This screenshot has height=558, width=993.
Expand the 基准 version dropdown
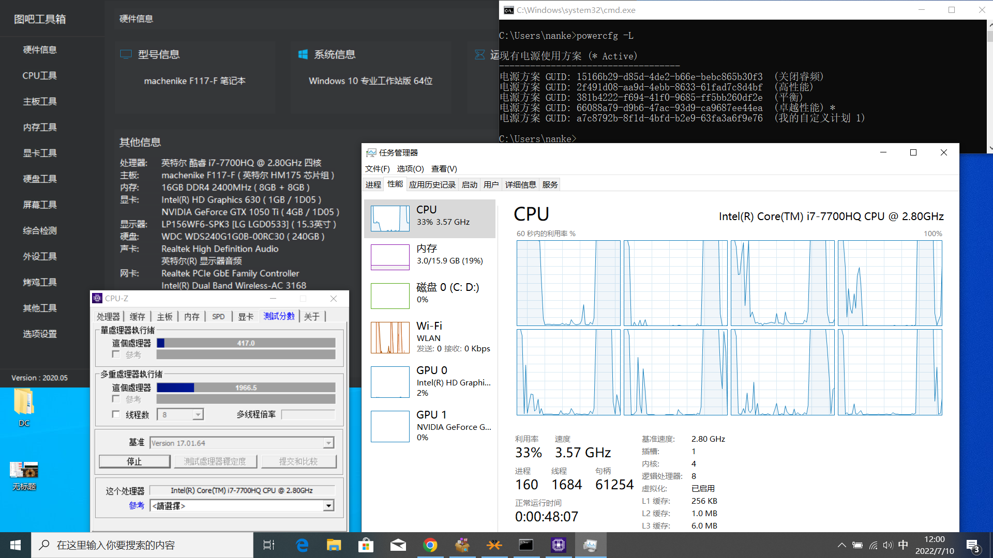328,443
